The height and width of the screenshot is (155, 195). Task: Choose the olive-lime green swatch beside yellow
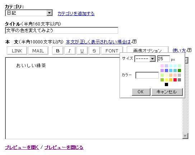pyautogui.click(x=162, y=80)
